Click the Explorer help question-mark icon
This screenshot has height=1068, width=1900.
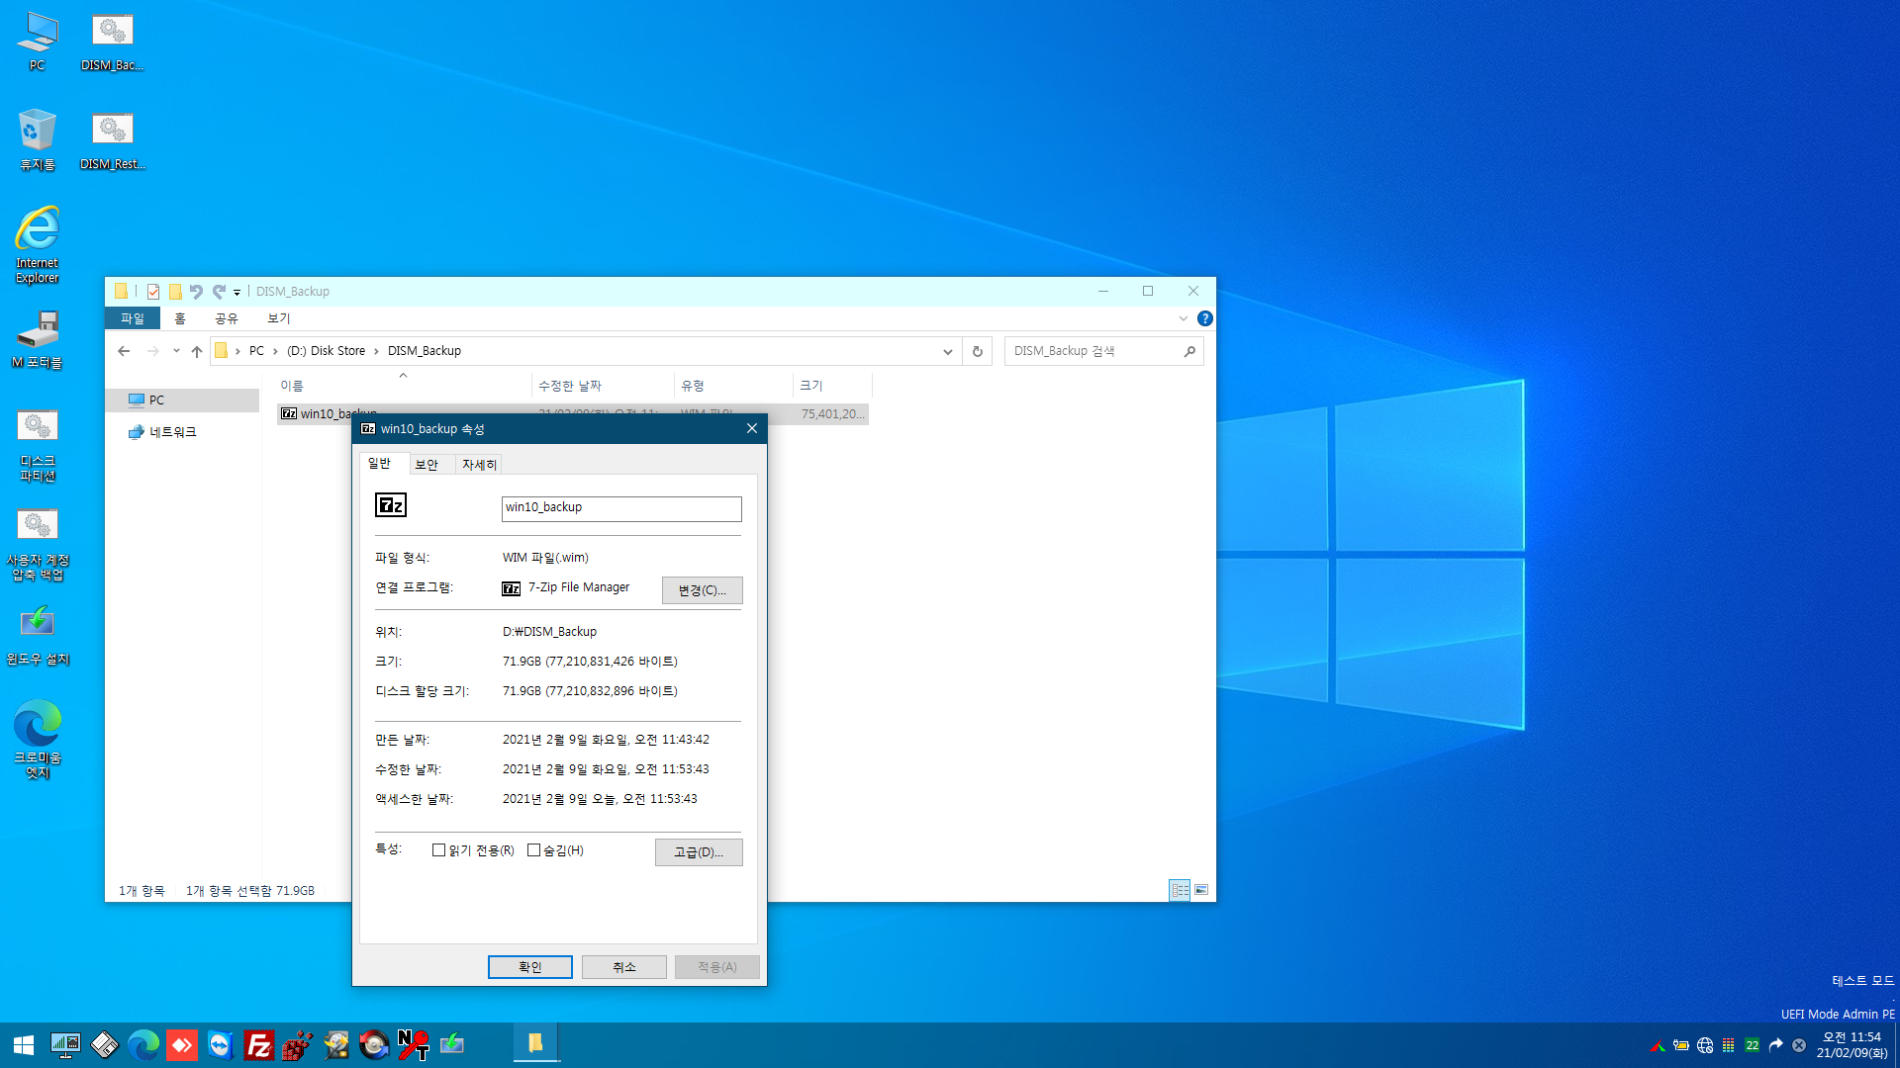point(1204,318)
